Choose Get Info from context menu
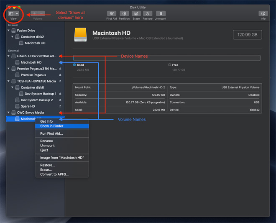The image size is (276, 223). (62, 121)
